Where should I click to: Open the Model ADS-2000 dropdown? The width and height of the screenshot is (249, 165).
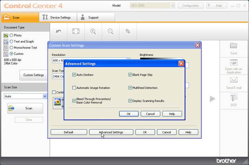(x=172, y=6)
